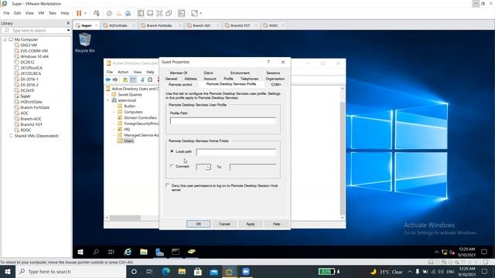Select the Connect radio button
This screenshot has width=495, height=278.
(x=172, y=166)
